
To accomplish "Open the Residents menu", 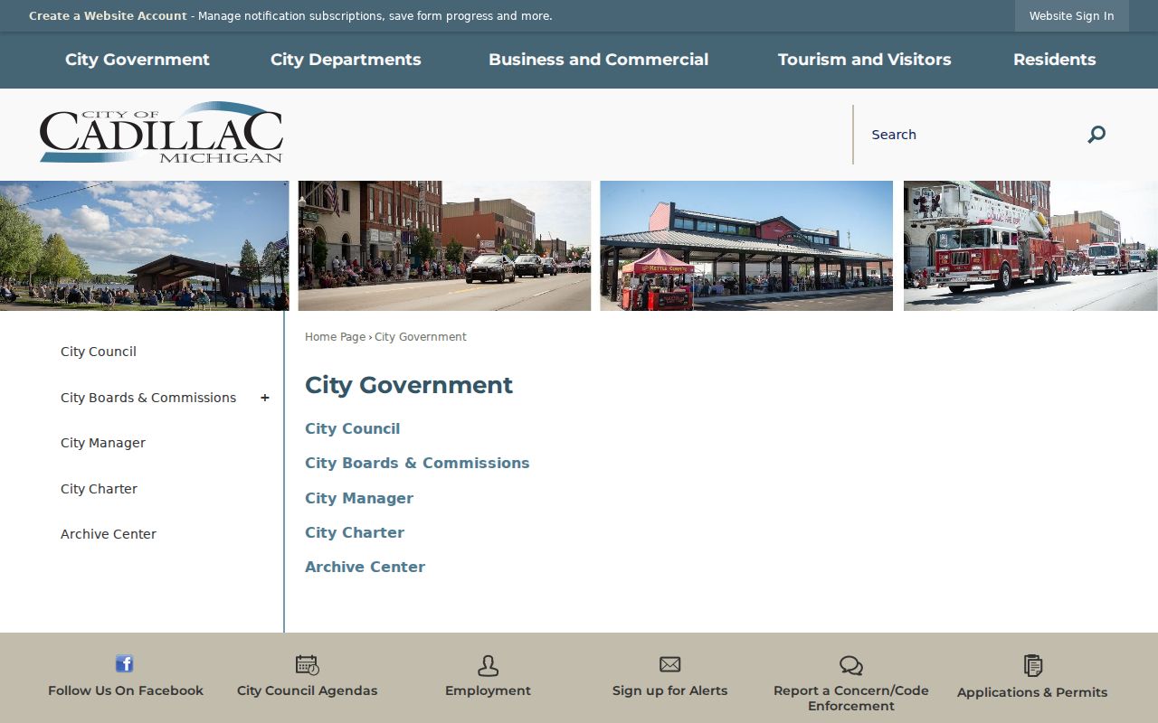I will [1055, 60].
